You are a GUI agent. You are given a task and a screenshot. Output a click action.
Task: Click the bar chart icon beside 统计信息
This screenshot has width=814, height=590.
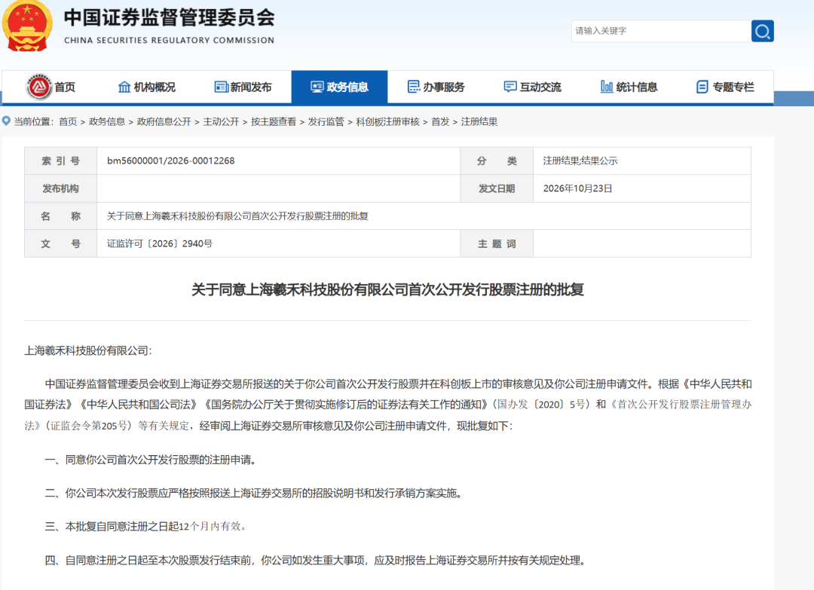click(606, 87)
